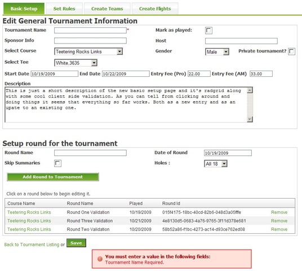Select the Round Two Validation text
This screenshot has height=271, width=302.
point(88,229)
